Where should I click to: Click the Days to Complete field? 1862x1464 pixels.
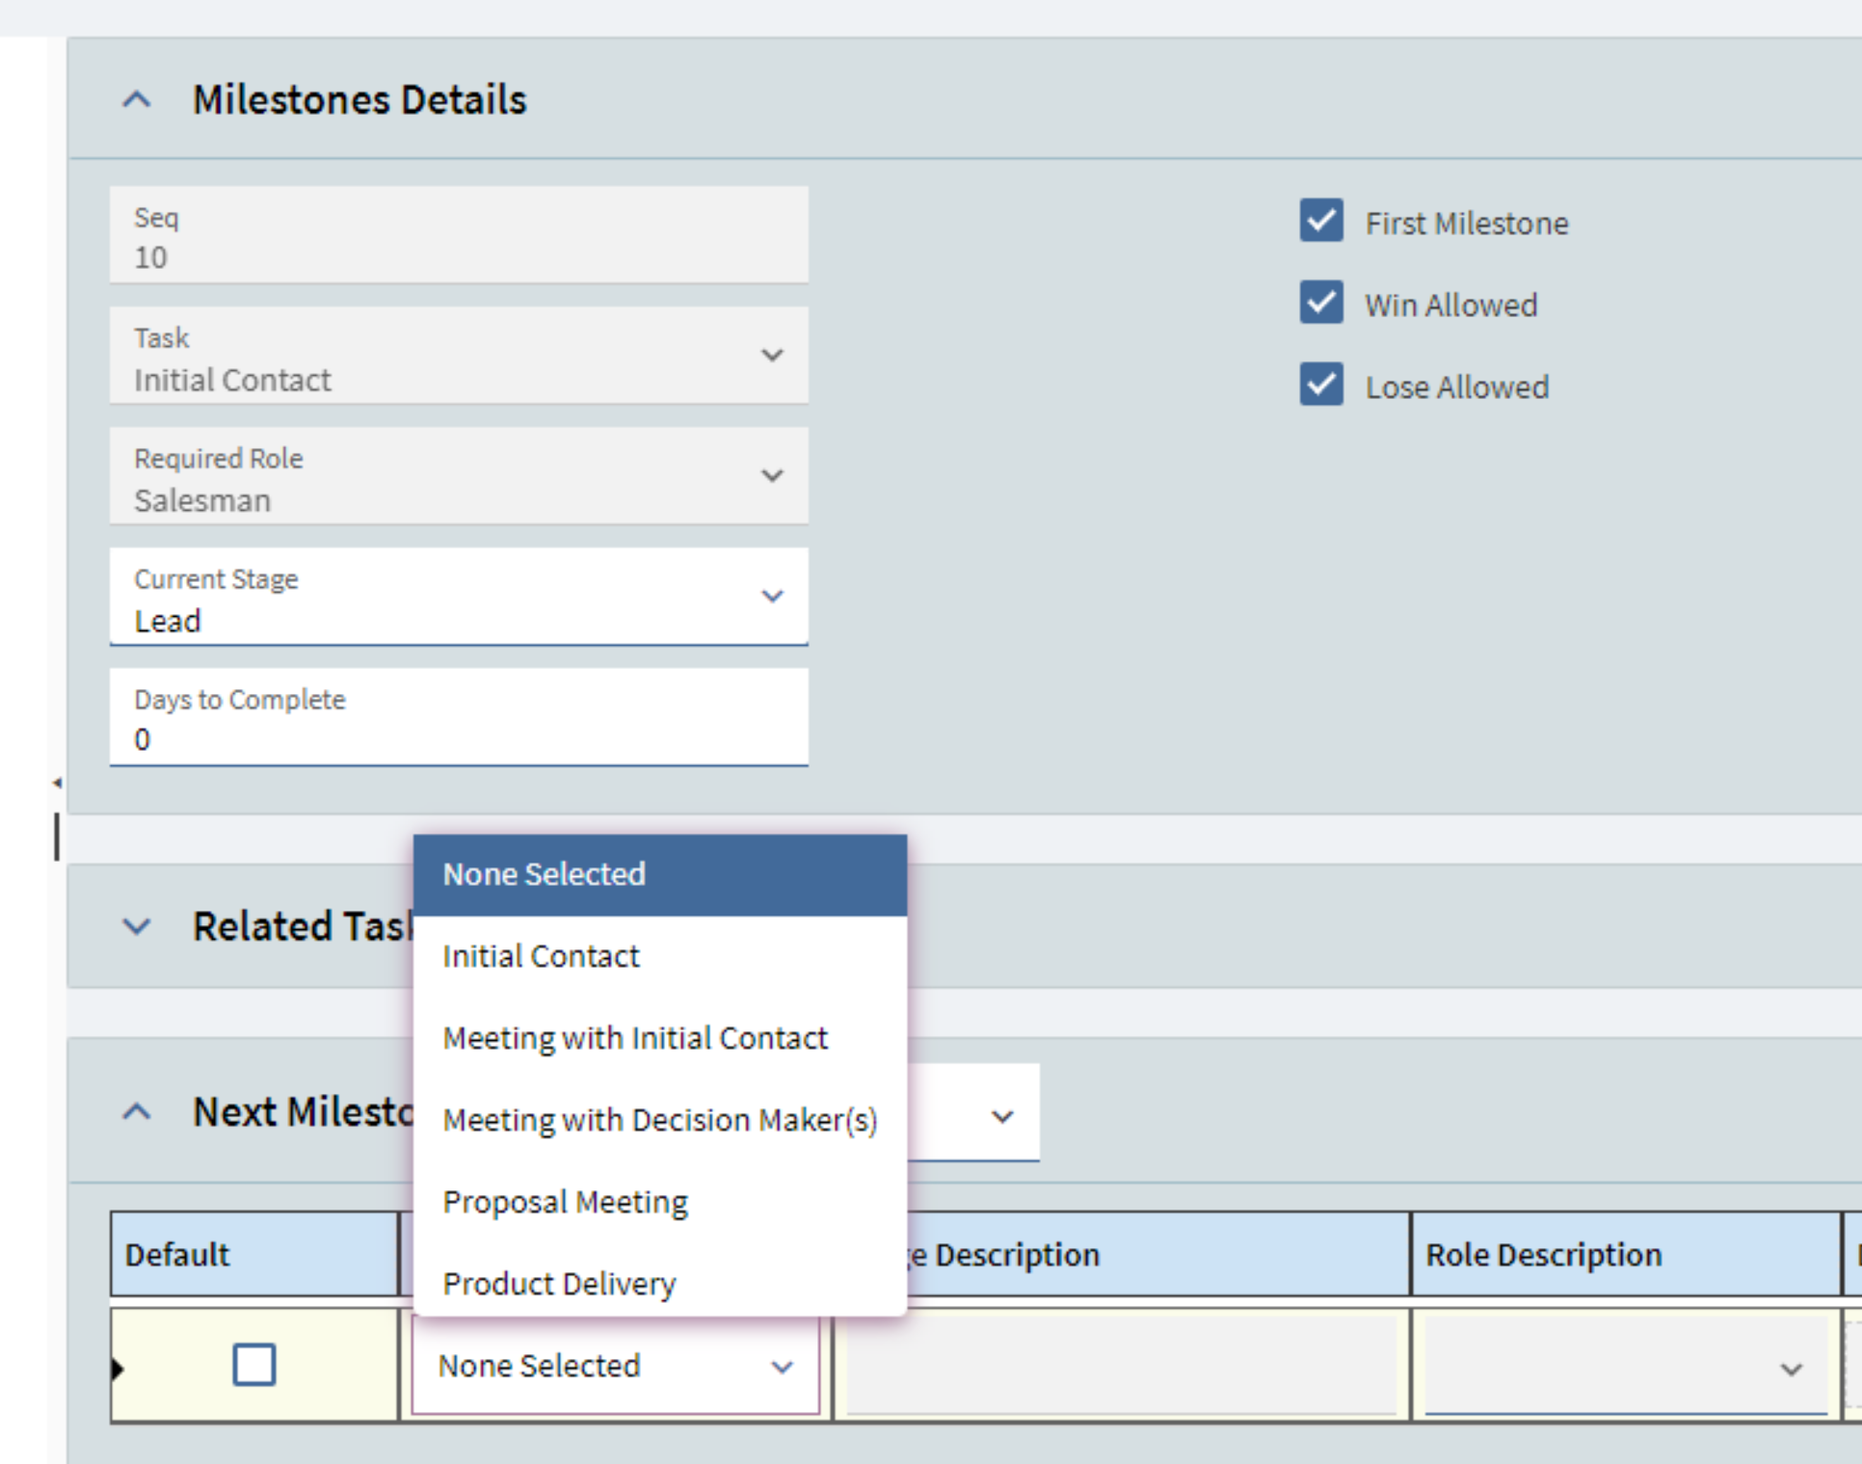point(459,717)
